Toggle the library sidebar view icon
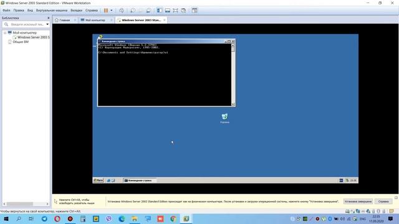This screenshot has width=399, height=224. click(160, 11)
